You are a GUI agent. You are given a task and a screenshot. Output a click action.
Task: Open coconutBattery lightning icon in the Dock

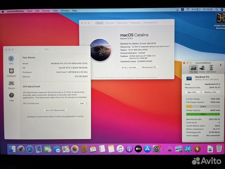tap(197, 149)
